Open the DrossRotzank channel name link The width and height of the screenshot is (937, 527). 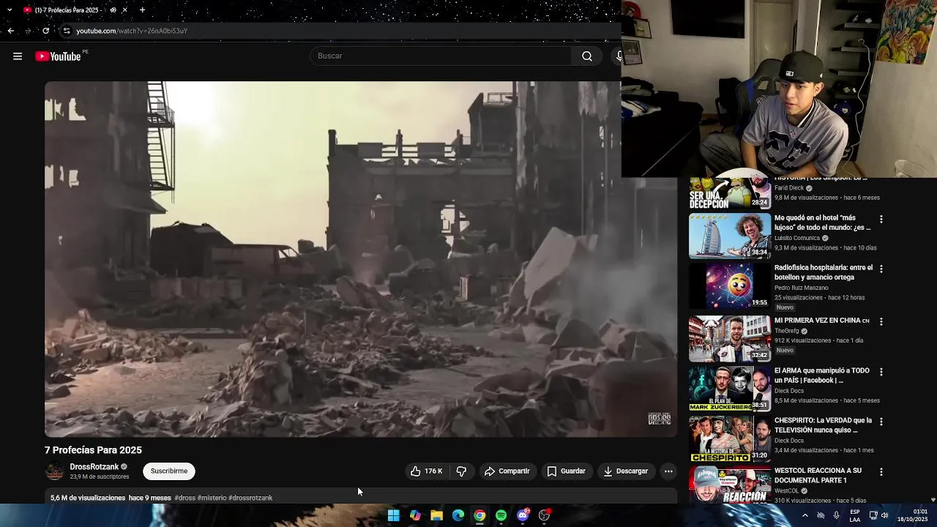(94, 467)
